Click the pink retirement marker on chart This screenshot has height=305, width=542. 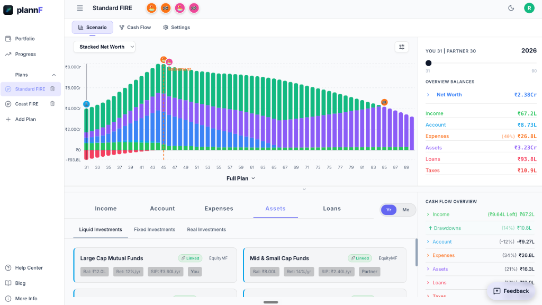tap(169, 62)
